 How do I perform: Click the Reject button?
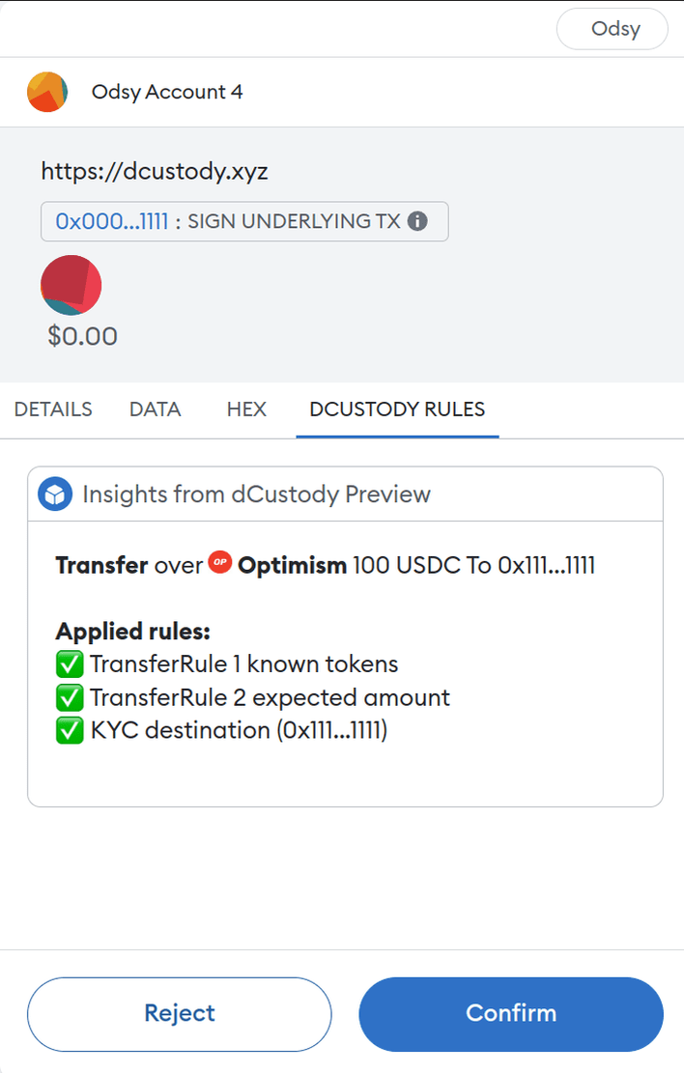(x=179, y=1013)
